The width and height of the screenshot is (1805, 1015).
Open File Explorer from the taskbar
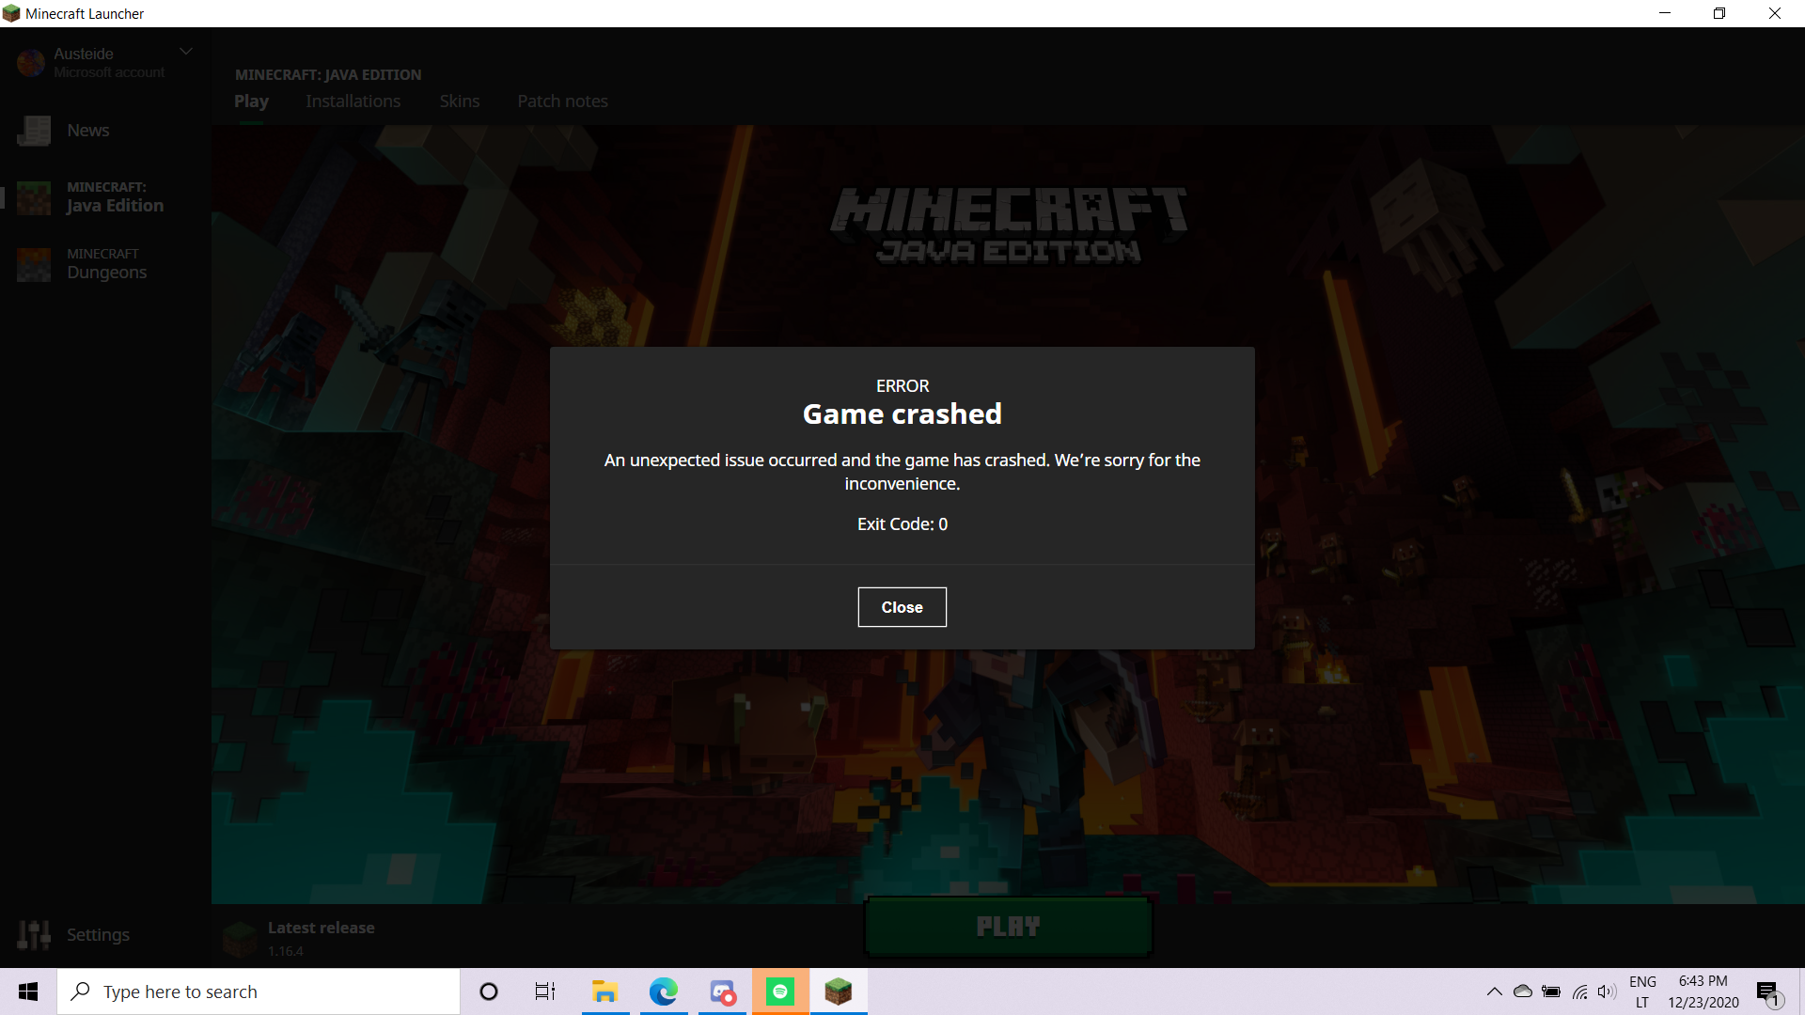click(604, 992)
